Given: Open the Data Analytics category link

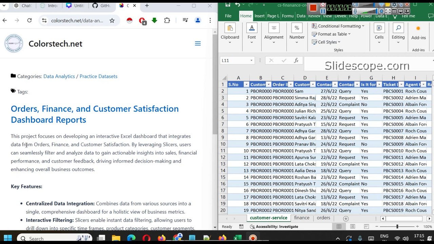Looking at the screenshot, I should click(59, 76).
